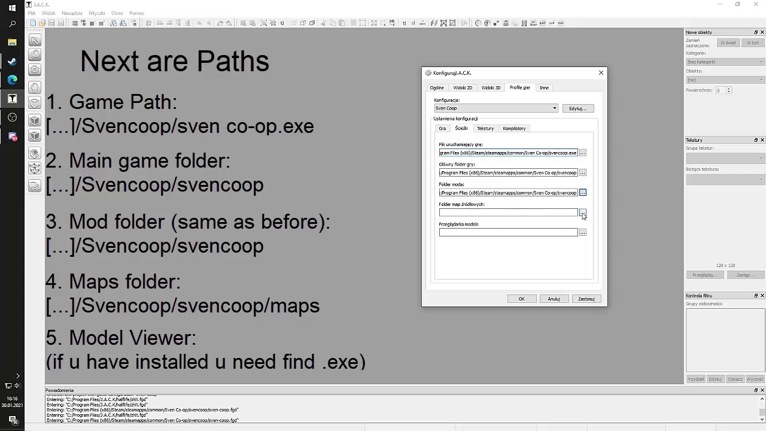Expand the Bieżąca tekstura dropdown
This screenshot has height=431, width=766.
(725, 179)
